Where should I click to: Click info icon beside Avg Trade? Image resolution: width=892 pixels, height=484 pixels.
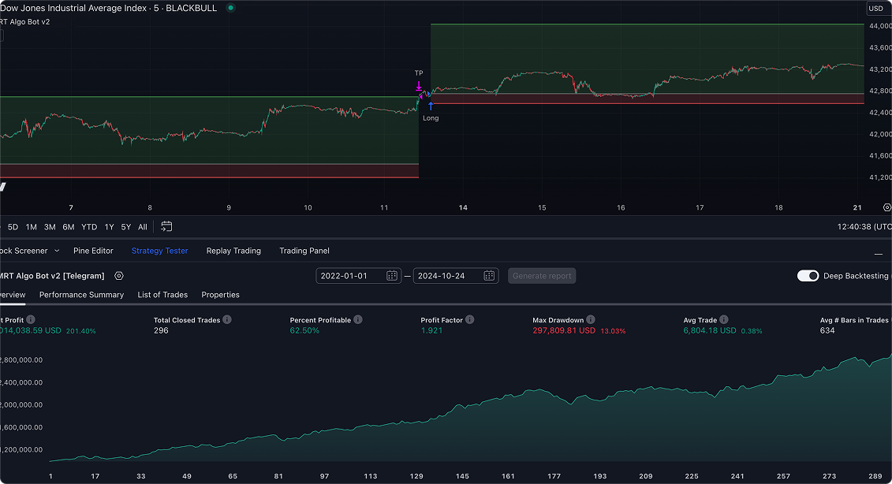tap(724, 320)
